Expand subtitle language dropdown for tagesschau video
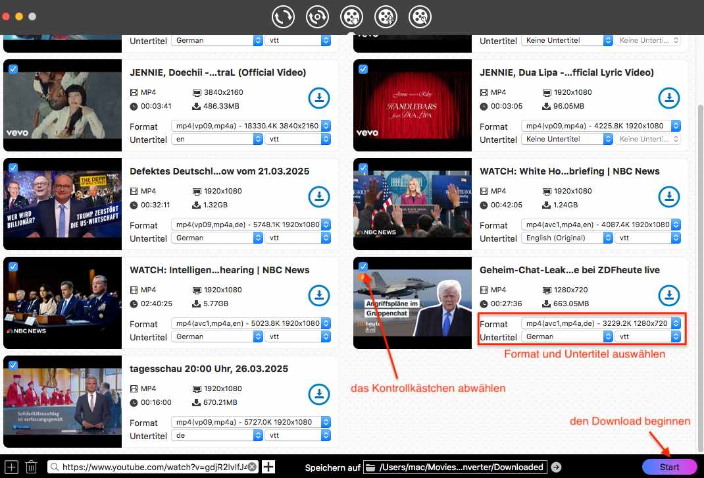 coord(216,435)
